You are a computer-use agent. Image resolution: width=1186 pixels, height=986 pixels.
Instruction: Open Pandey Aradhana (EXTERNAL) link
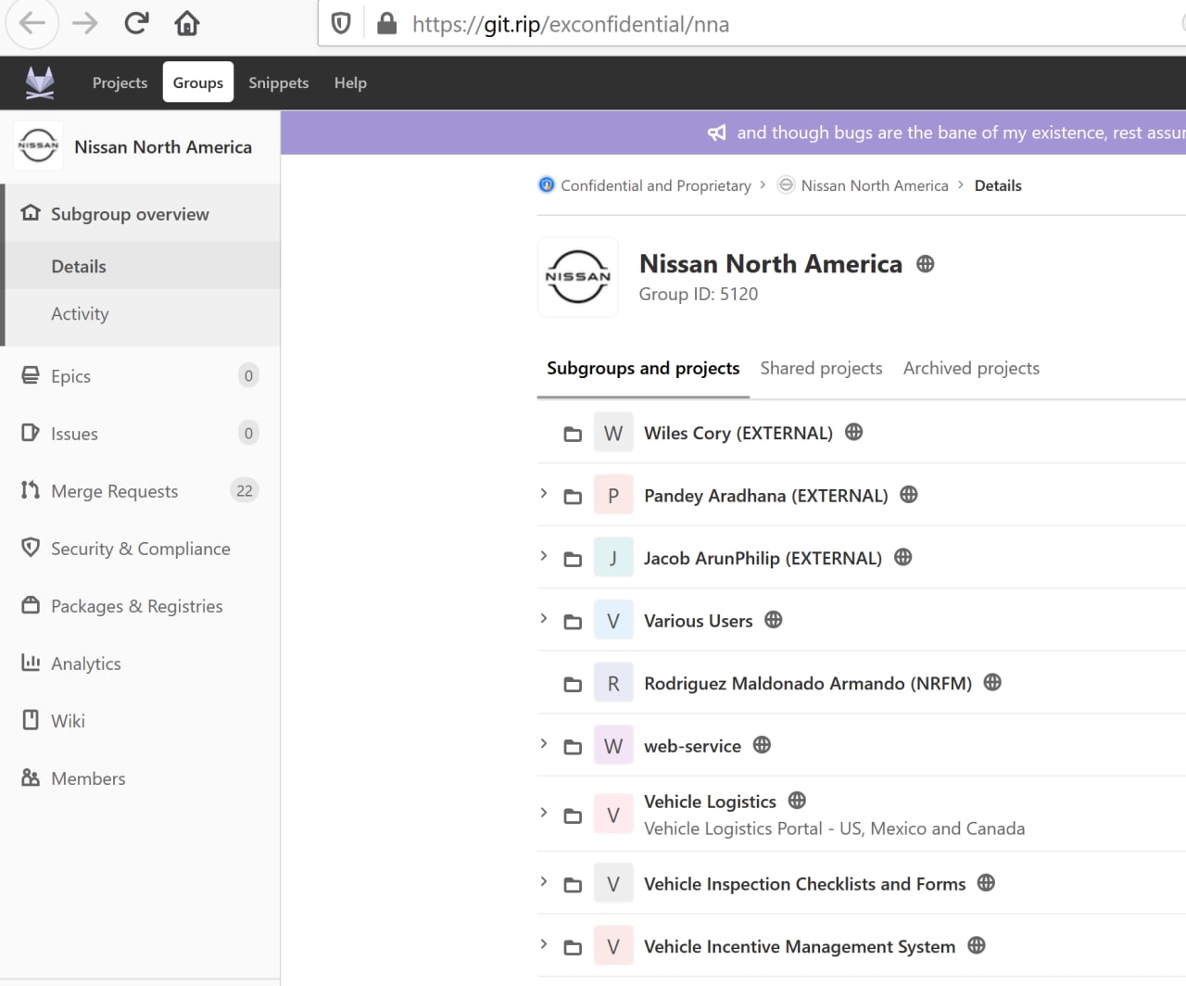coord(766,496)
